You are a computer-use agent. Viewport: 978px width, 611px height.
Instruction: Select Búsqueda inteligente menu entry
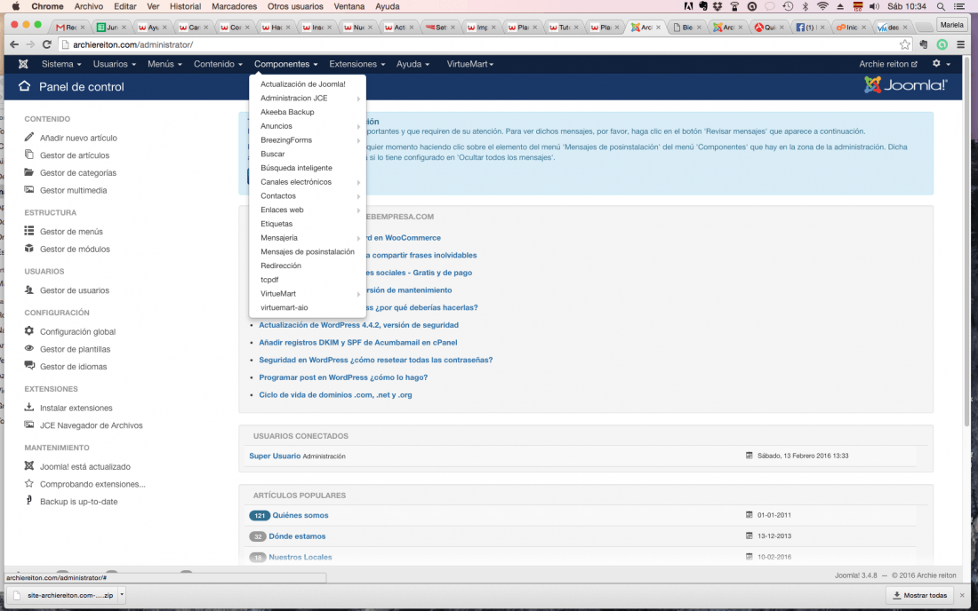296,168
